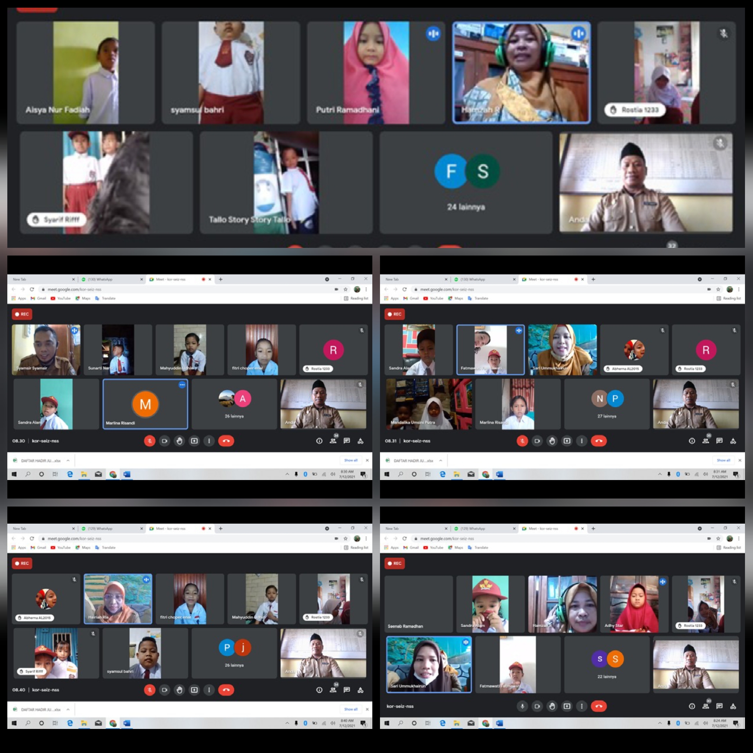The height and width of the screenshot is (753, 753).
Task: Click Show all downloads in 08.31 window
Action: 723,460
